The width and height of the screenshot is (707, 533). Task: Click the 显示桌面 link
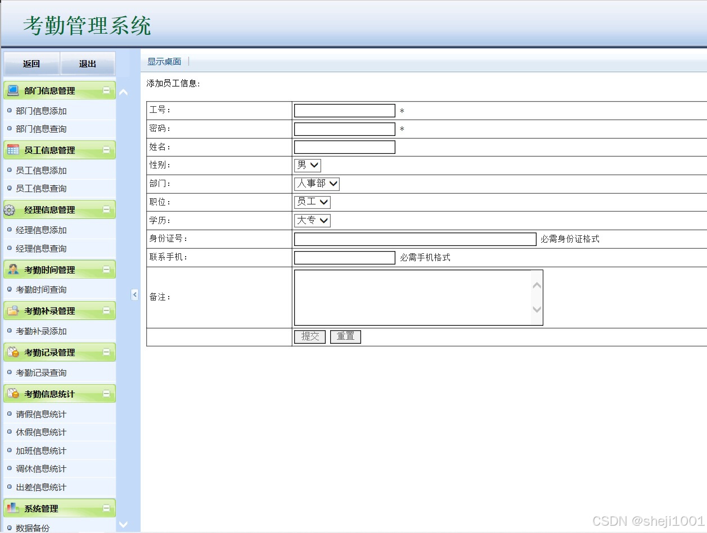pyautogui.click(x=164, y=61)
